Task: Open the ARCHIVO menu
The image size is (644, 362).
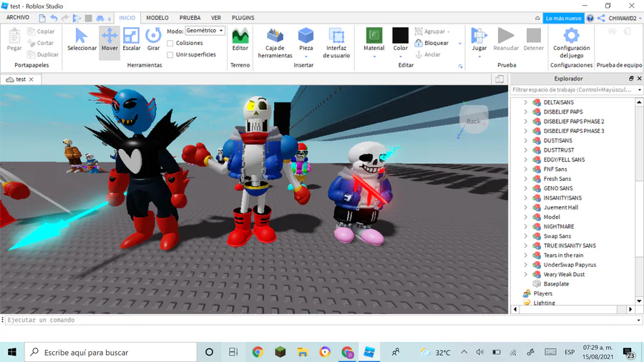Action: coord(18,18)
